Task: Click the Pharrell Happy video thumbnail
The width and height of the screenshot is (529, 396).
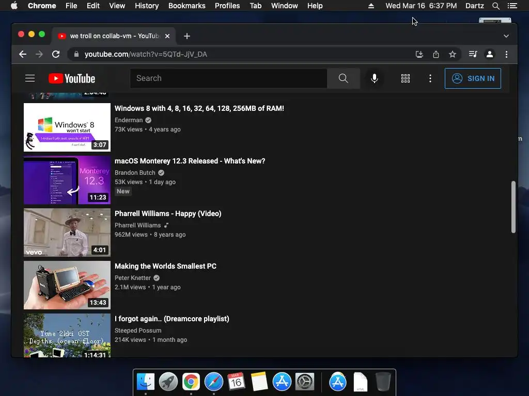Action: tap(67, 233)
